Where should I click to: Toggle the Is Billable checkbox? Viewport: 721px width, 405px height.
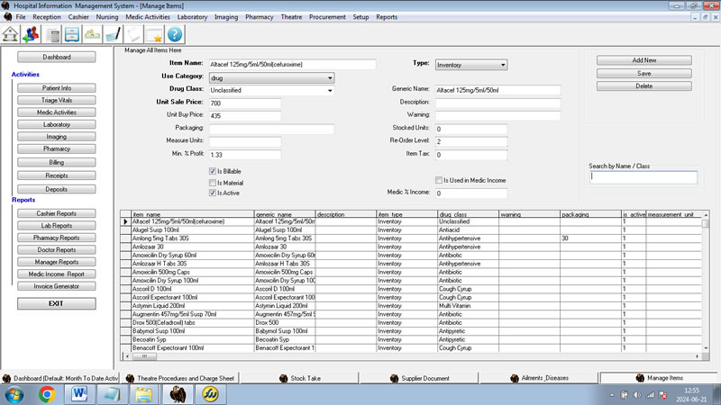(212, 170)
